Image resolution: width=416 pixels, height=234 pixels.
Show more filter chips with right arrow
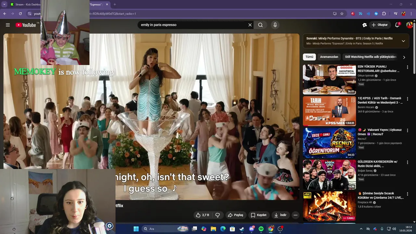404,57
